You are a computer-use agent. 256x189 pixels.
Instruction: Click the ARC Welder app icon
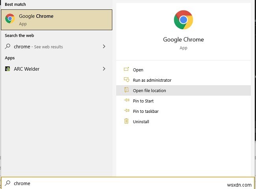(x=7, y=69)
